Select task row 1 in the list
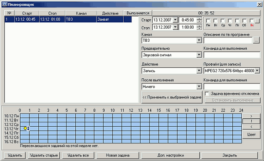Image resolution: width=264 pixels, height=161 pixels. 68,19
